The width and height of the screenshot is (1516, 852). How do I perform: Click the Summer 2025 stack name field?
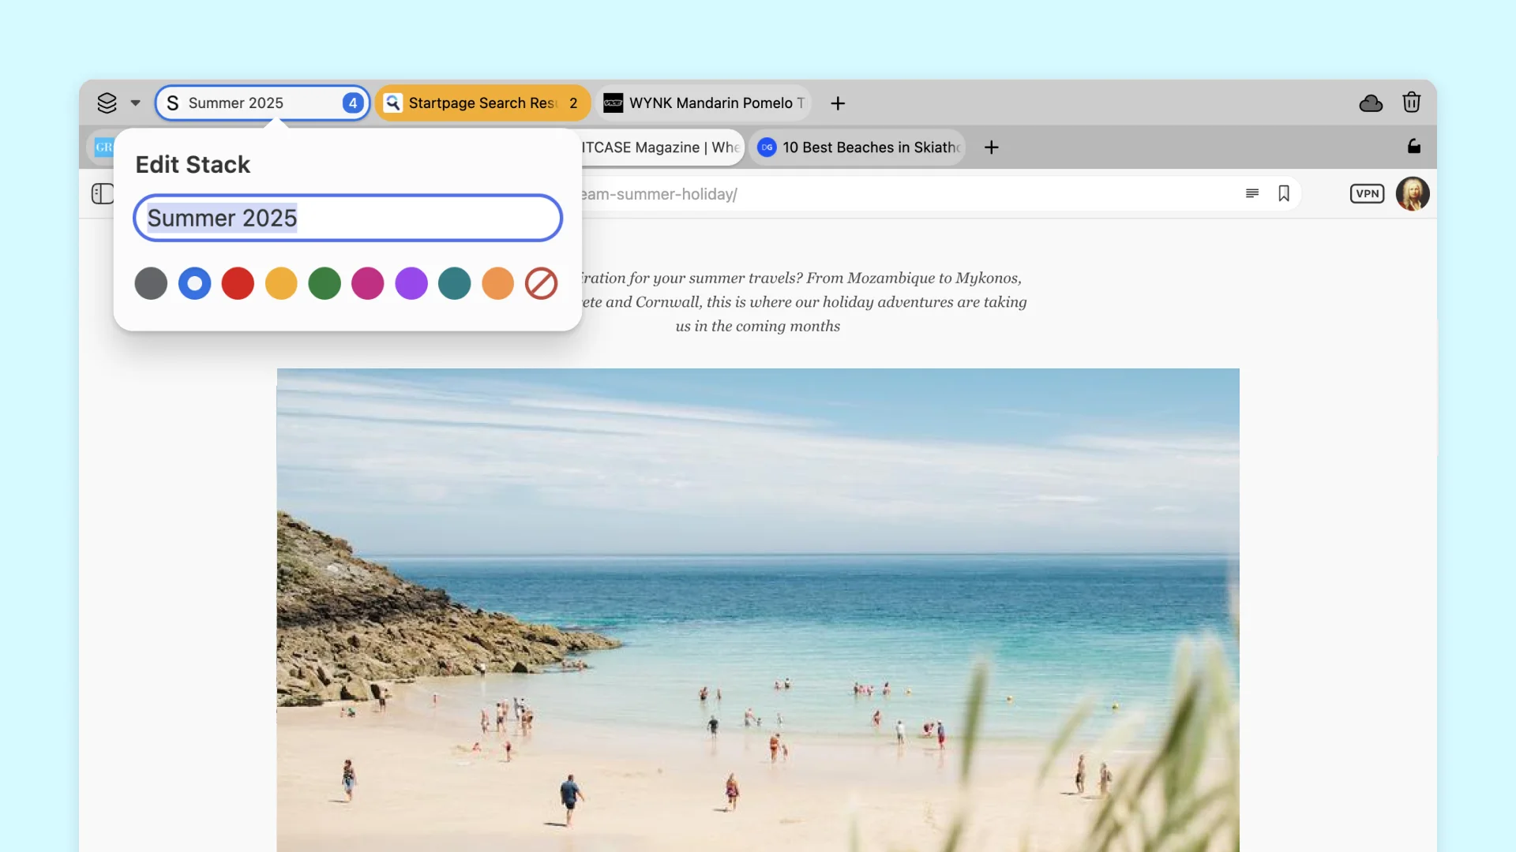coord(347,218)
